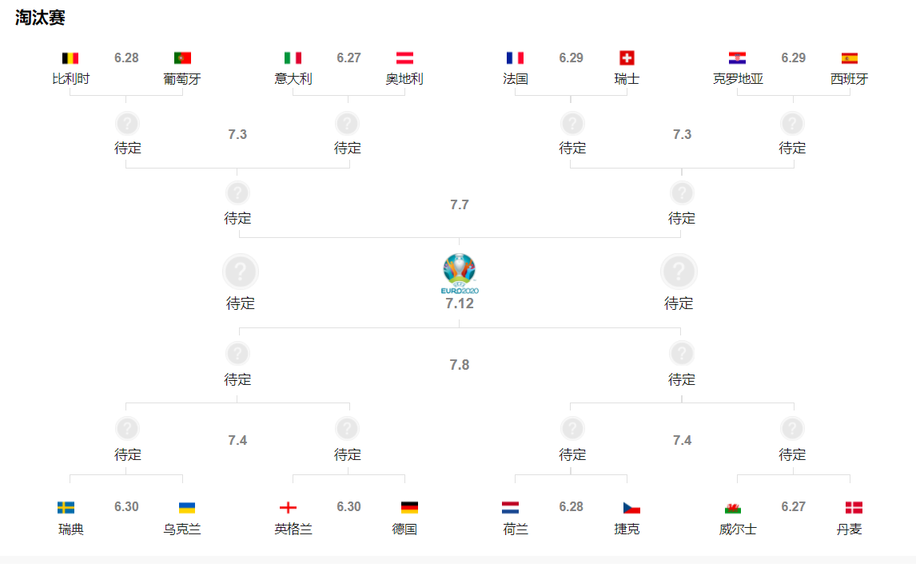Click the Croatia flag icon

click(x=737, y=58)
